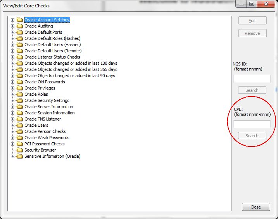Click the Oracle Security Settings folder icon
278x219 pixels.
point(20,100)
